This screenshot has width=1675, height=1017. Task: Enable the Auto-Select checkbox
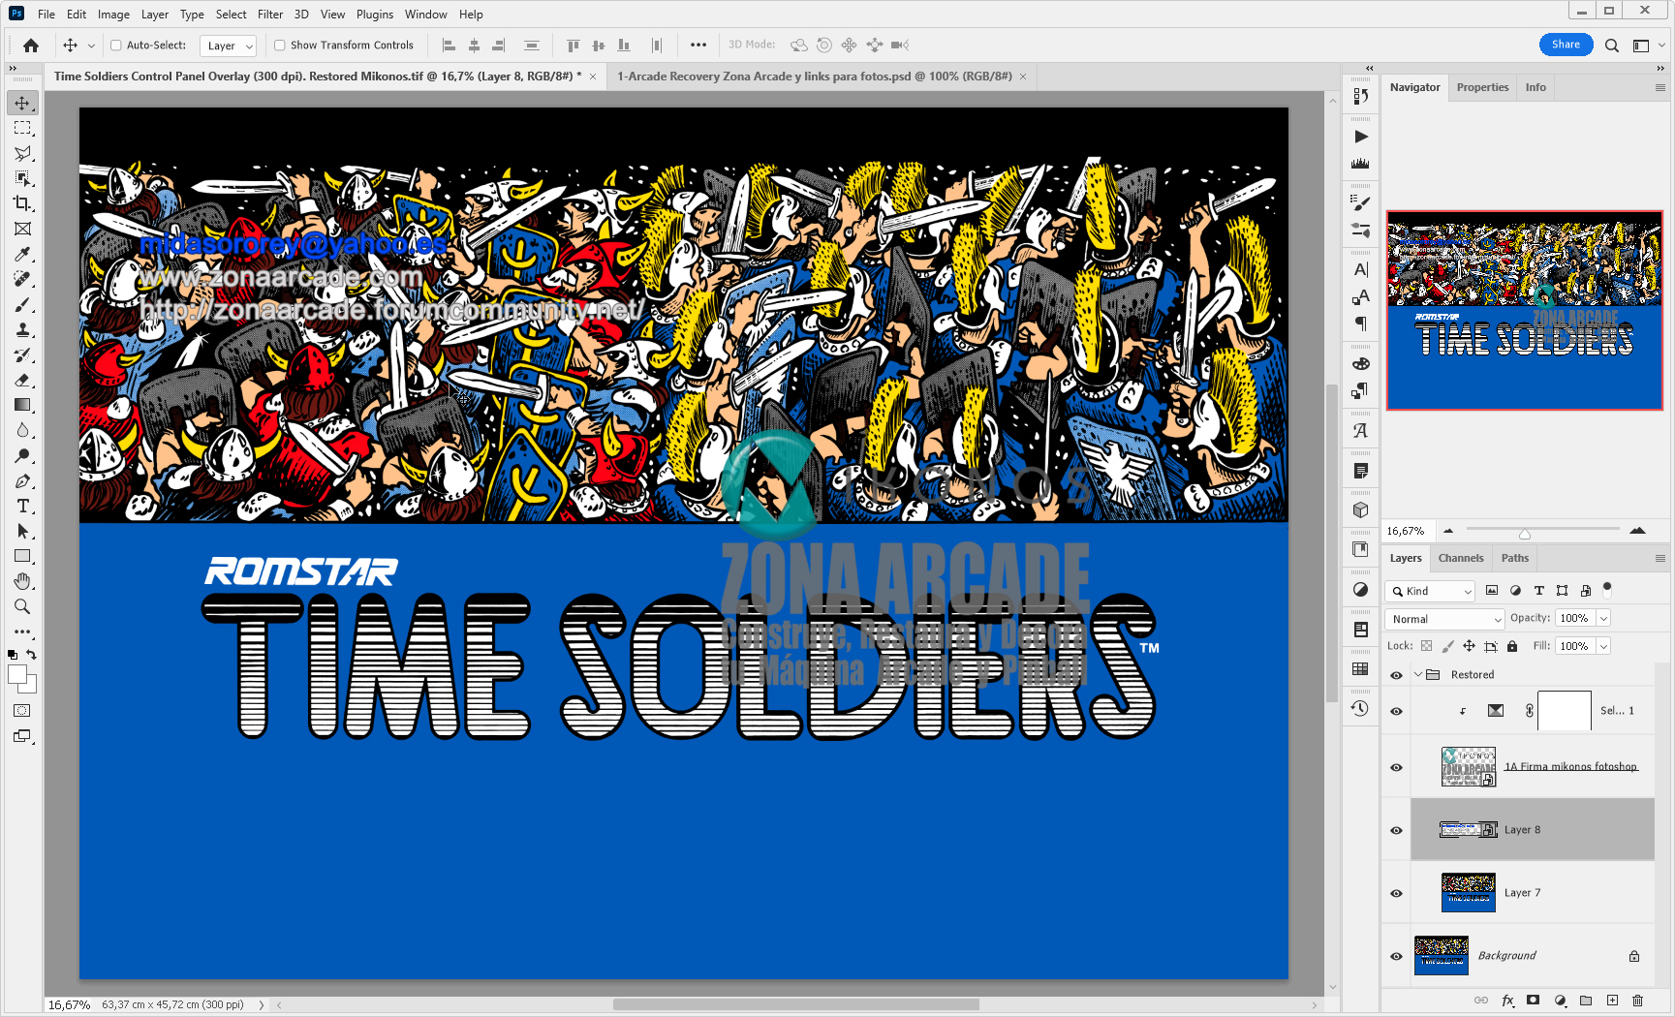(113, 45)
